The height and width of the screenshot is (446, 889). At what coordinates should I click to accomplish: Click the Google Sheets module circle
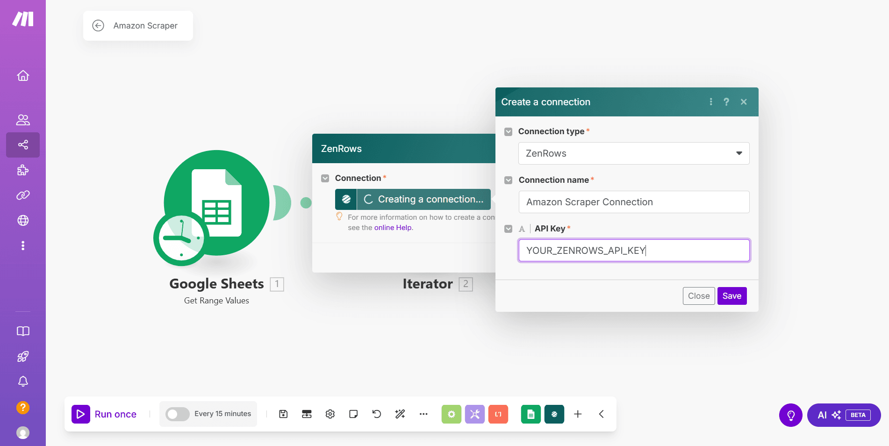[217, 203]
